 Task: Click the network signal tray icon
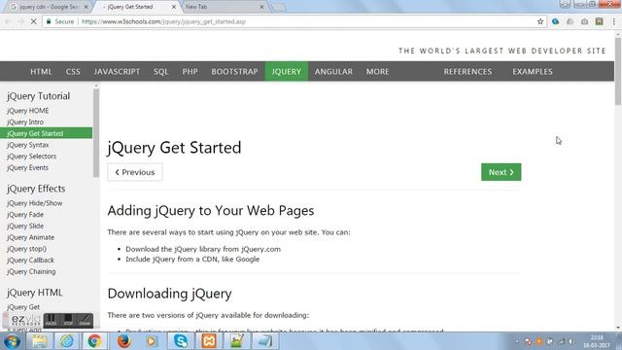561,341
